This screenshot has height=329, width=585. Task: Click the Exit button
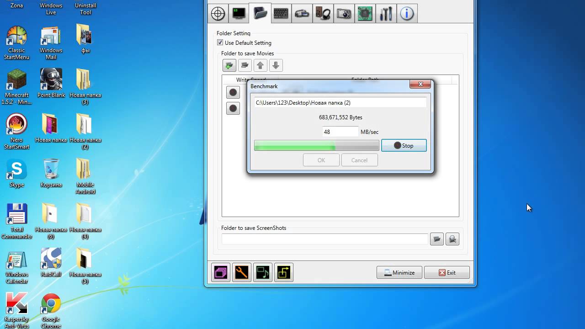447,272
